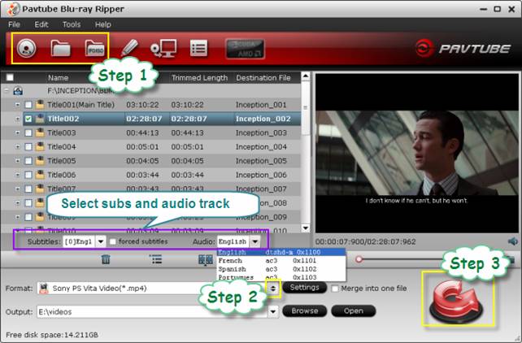Open the Edit menu

coord(41,24)
